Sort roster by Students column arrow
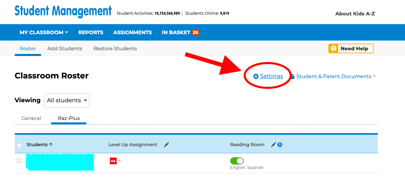The height and width of the screenshot is (177, 405). (x=51, y=145)
